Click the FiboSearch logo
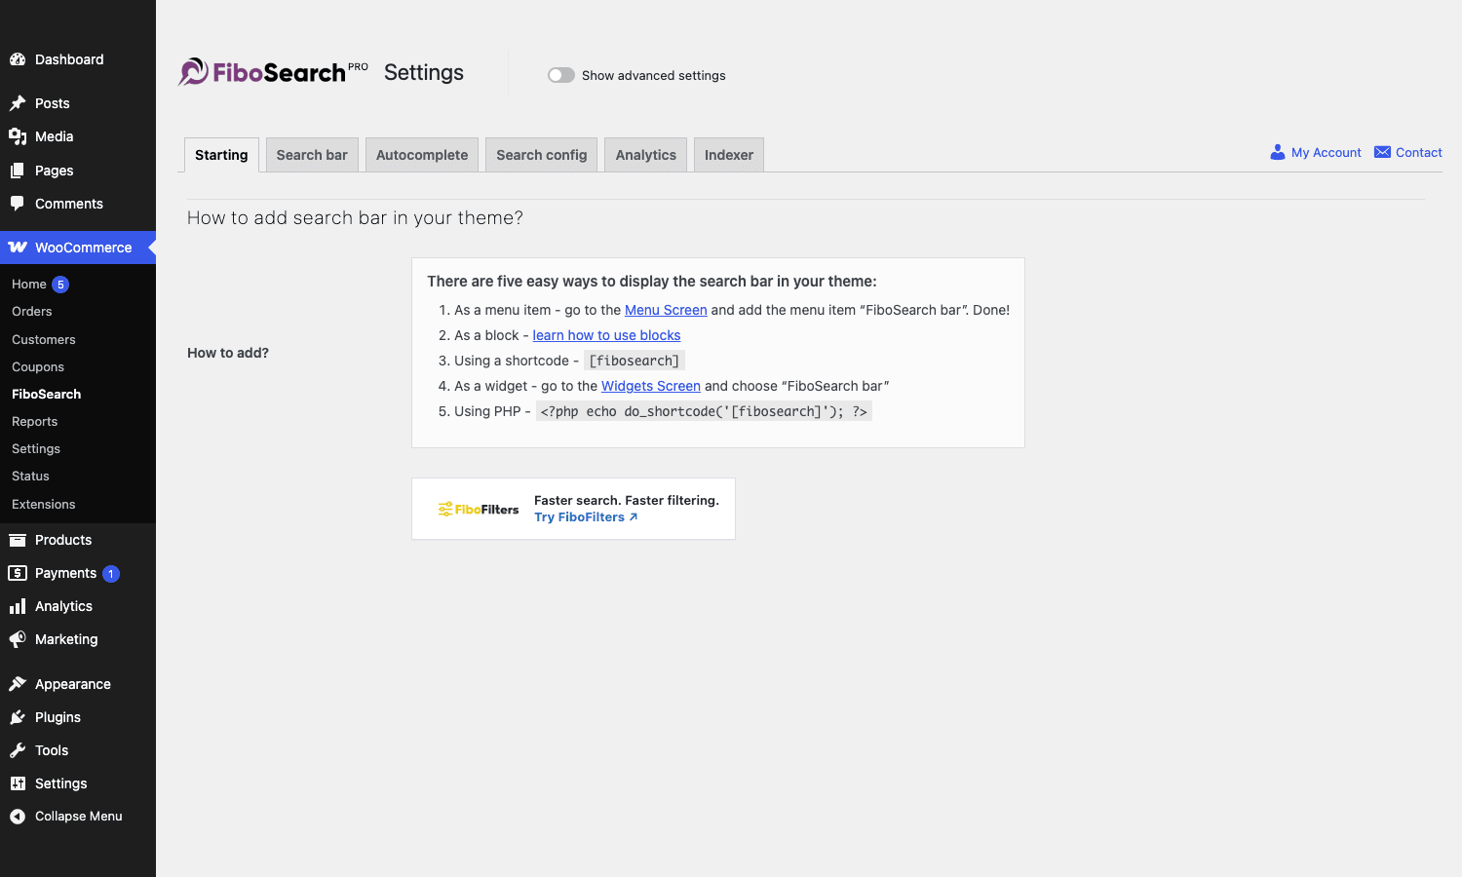Image resolution: width=1462 pixels, height=877 pixels. click(x=273, y=72)
